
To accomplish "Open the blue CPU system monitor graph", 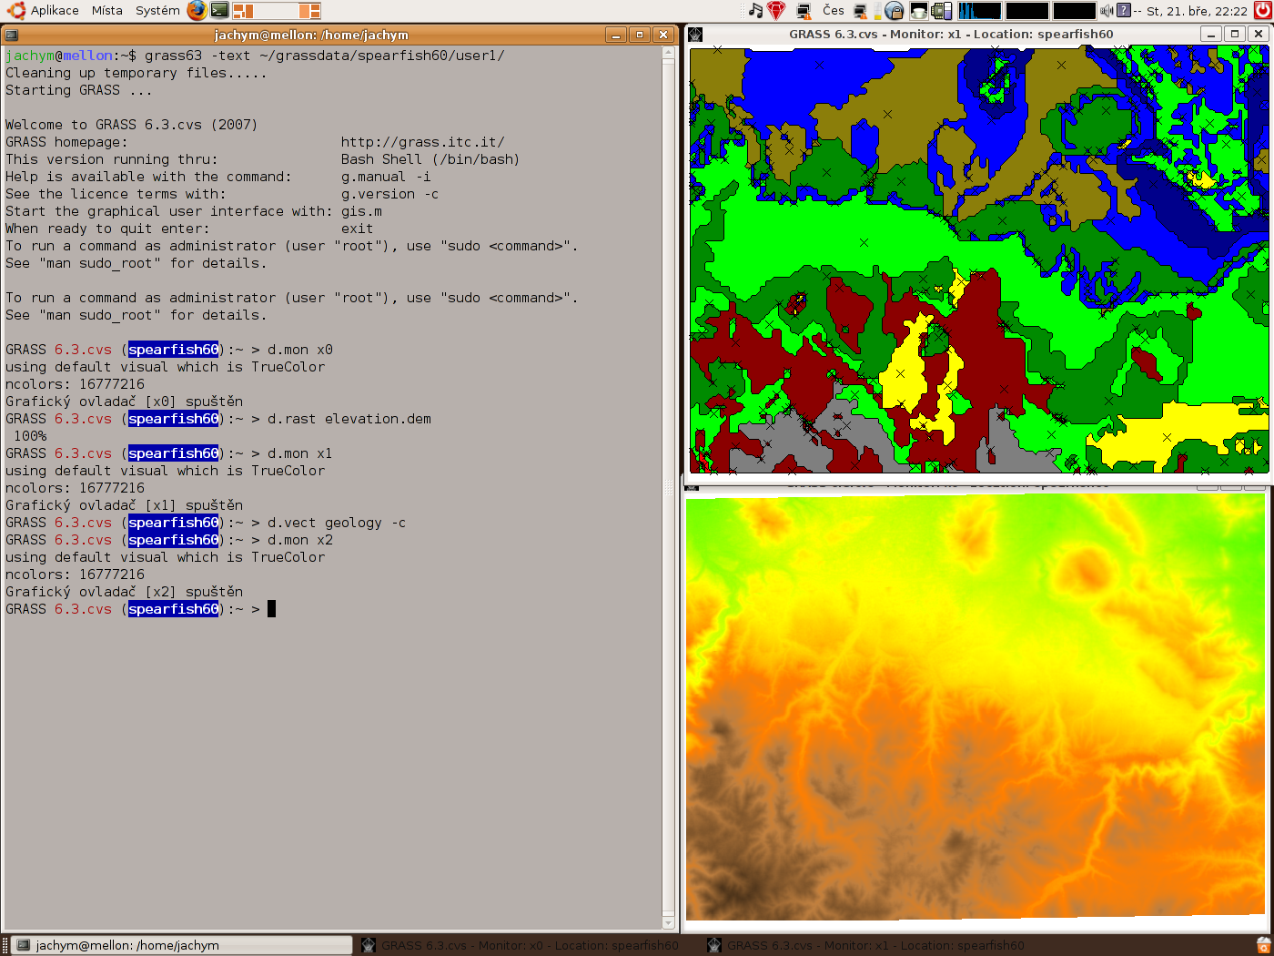I will tap(980, 11).
